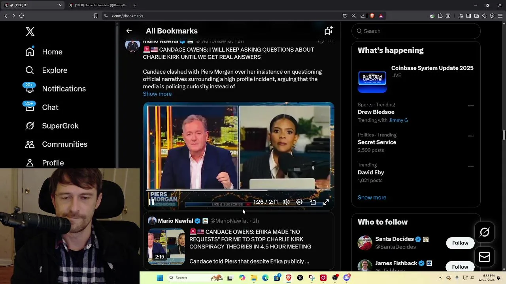The image size is (506, 284).
Task: Go back in browser history
Action: point(6,16)
